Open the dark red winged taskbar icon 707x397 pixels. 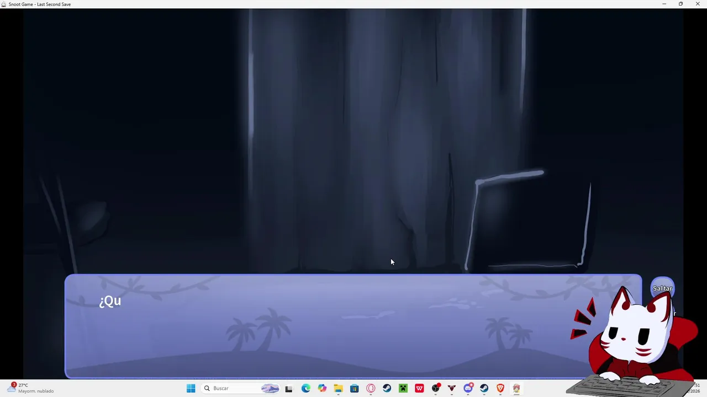click(452, 388)
